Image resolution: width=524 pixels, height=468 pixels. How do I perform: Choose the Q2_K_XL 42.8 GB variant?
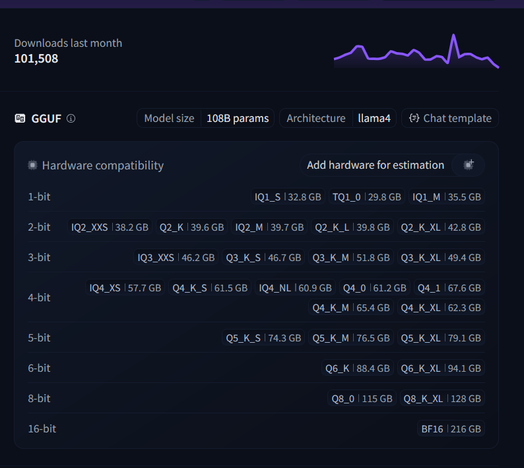[x=441, y=227]
